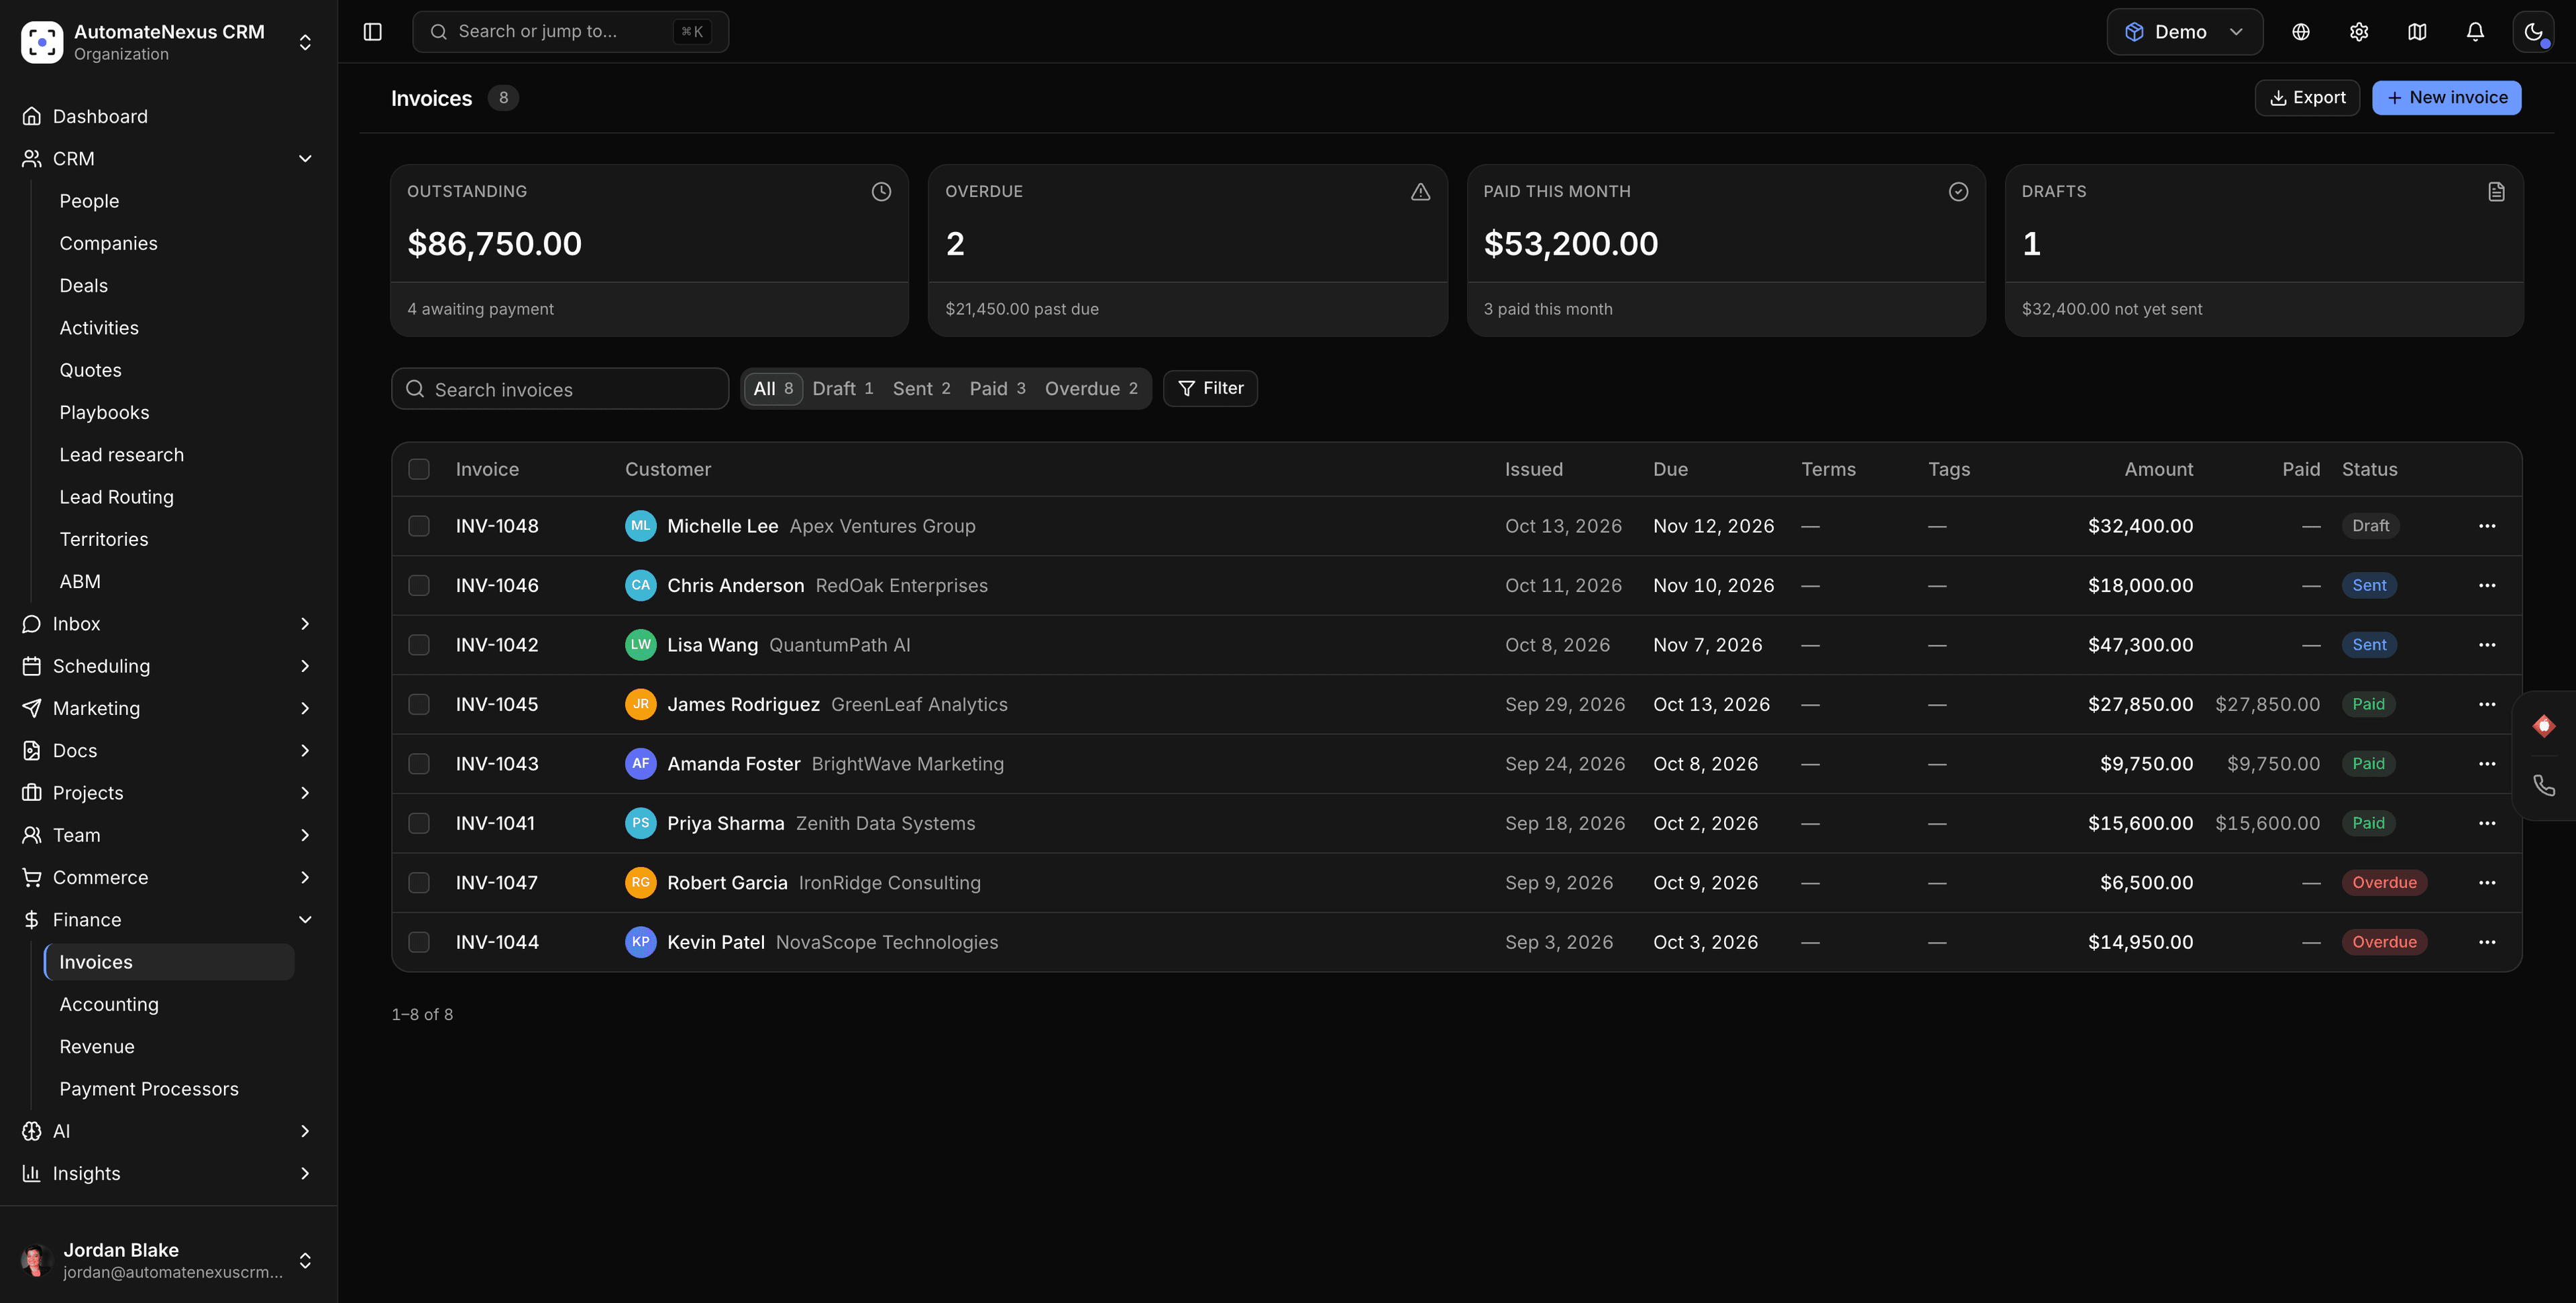
Task: Open Accounting in the Finance menu
Action: [x=109, y=1005]
